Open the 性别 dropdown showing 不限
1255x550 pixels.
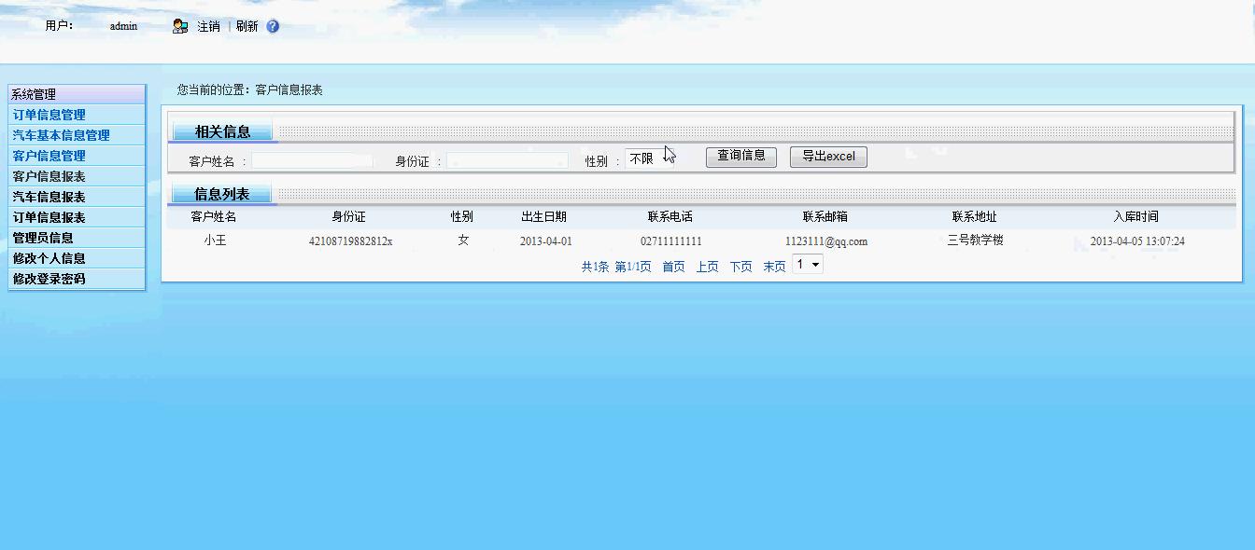[650, 159]
